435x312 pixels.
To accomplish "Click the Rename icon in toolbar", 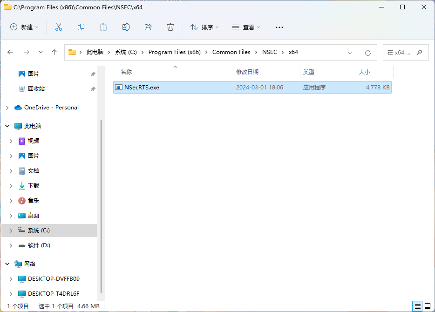I will coord(125,27).
